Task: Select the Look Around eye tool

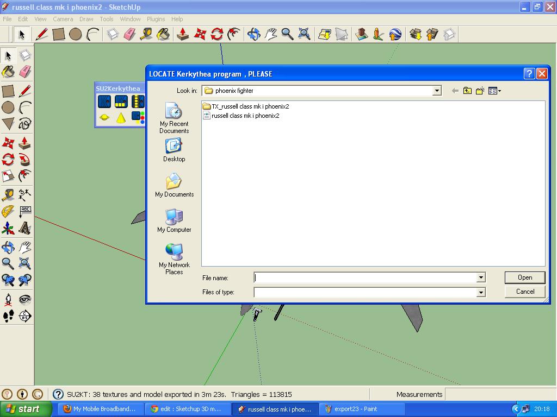Action: point(25,300)
